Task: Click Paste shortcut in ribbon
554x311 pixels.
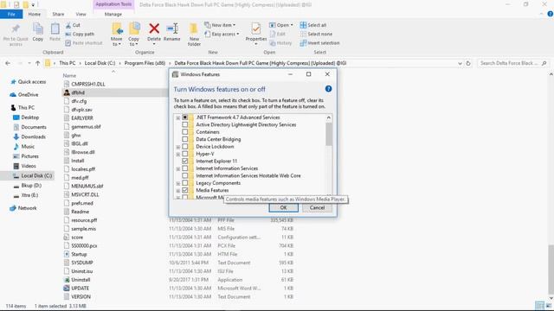Action: point(84,43)
